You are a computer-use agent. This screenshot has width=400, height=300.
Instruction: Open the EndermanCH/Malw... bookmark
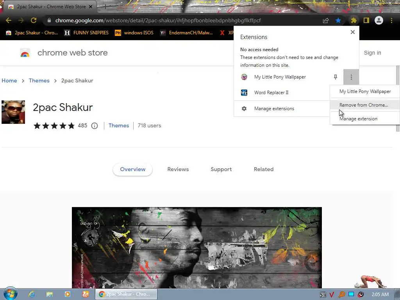[x=186, y=33]
